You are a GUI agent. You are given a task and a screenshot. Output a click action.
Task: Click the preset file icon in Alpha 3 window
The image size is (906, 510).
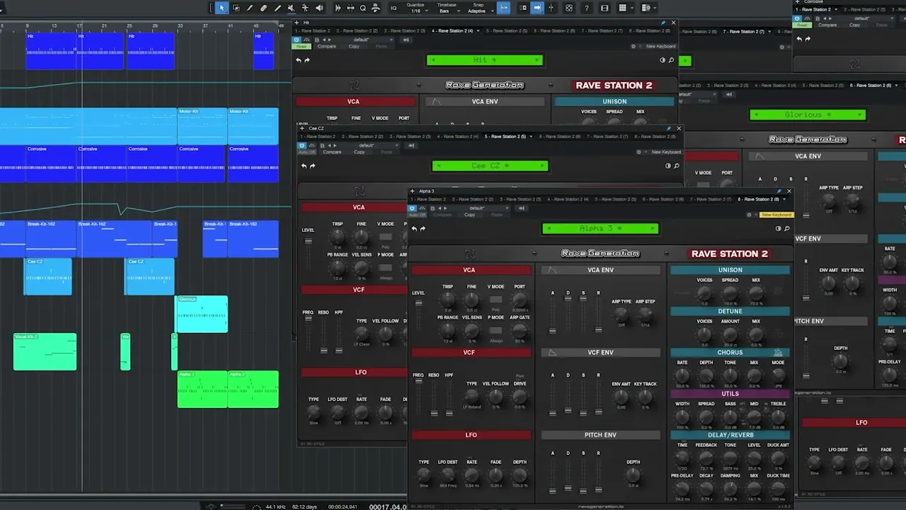[x=432, y=208]
